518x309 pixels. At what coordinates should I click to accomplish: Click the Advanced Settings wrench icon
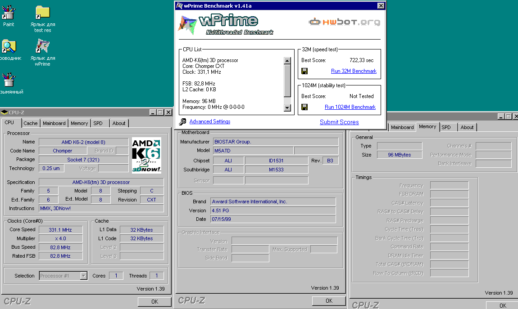[182, 122]
